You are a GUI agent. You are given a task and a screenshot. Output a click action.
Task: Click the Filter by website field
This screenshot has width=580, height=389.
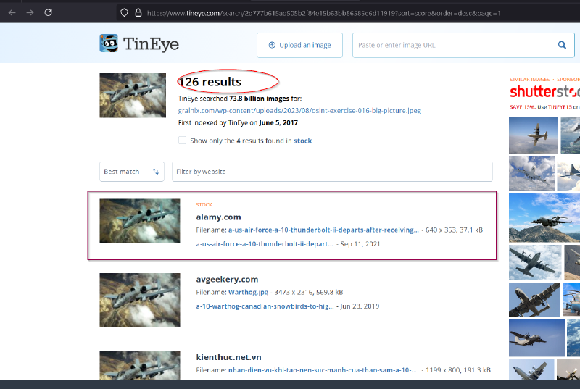click(332, 172)
